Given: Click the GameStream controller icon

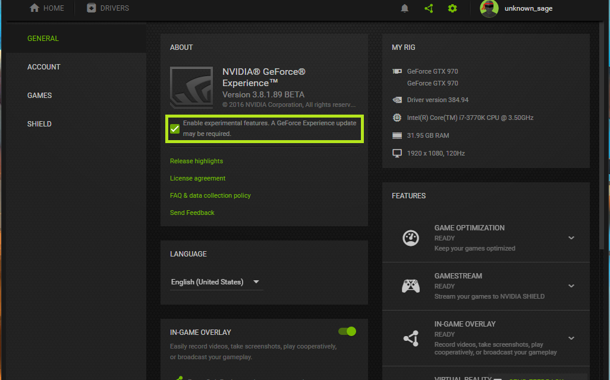Looking at the screenshot, I should [x=411, y=286].
